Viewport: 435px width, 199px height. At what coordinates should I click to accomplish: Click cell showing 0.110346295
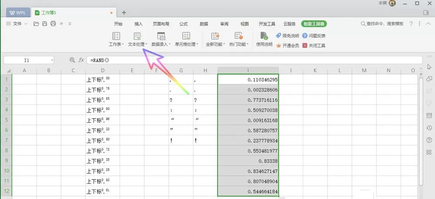(248, 79)
